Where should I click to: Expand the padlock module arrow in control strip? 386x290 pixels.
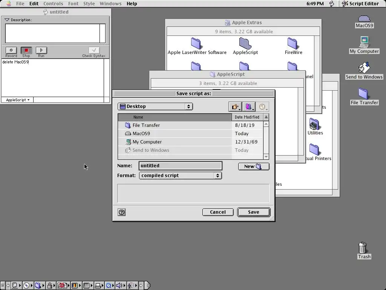(54, 285)
